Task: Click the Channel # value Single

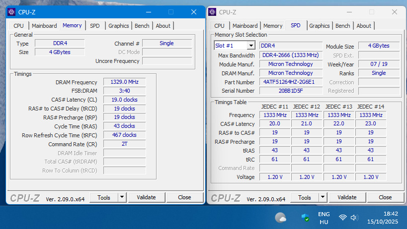Action: [167, 43]
